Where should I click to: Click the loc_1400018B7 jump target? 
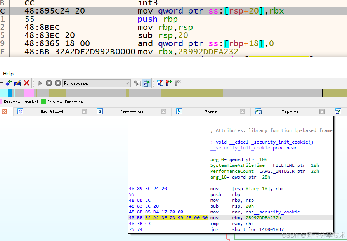(x=266, y=229)
